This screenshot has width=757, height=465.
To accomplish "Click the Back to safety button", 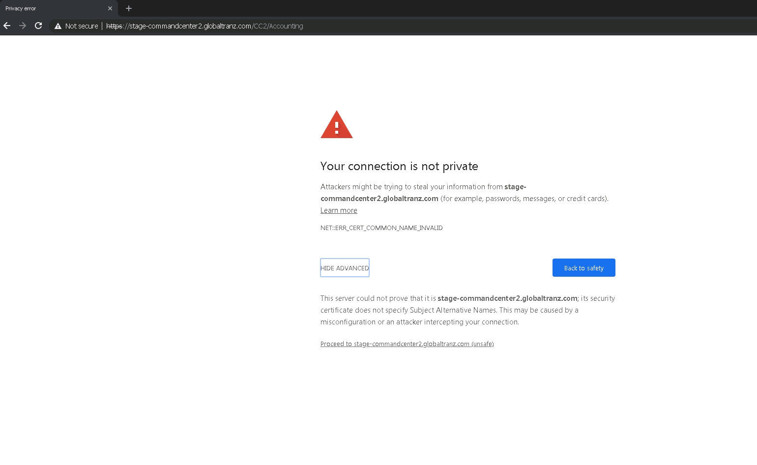I will (583, 268).
